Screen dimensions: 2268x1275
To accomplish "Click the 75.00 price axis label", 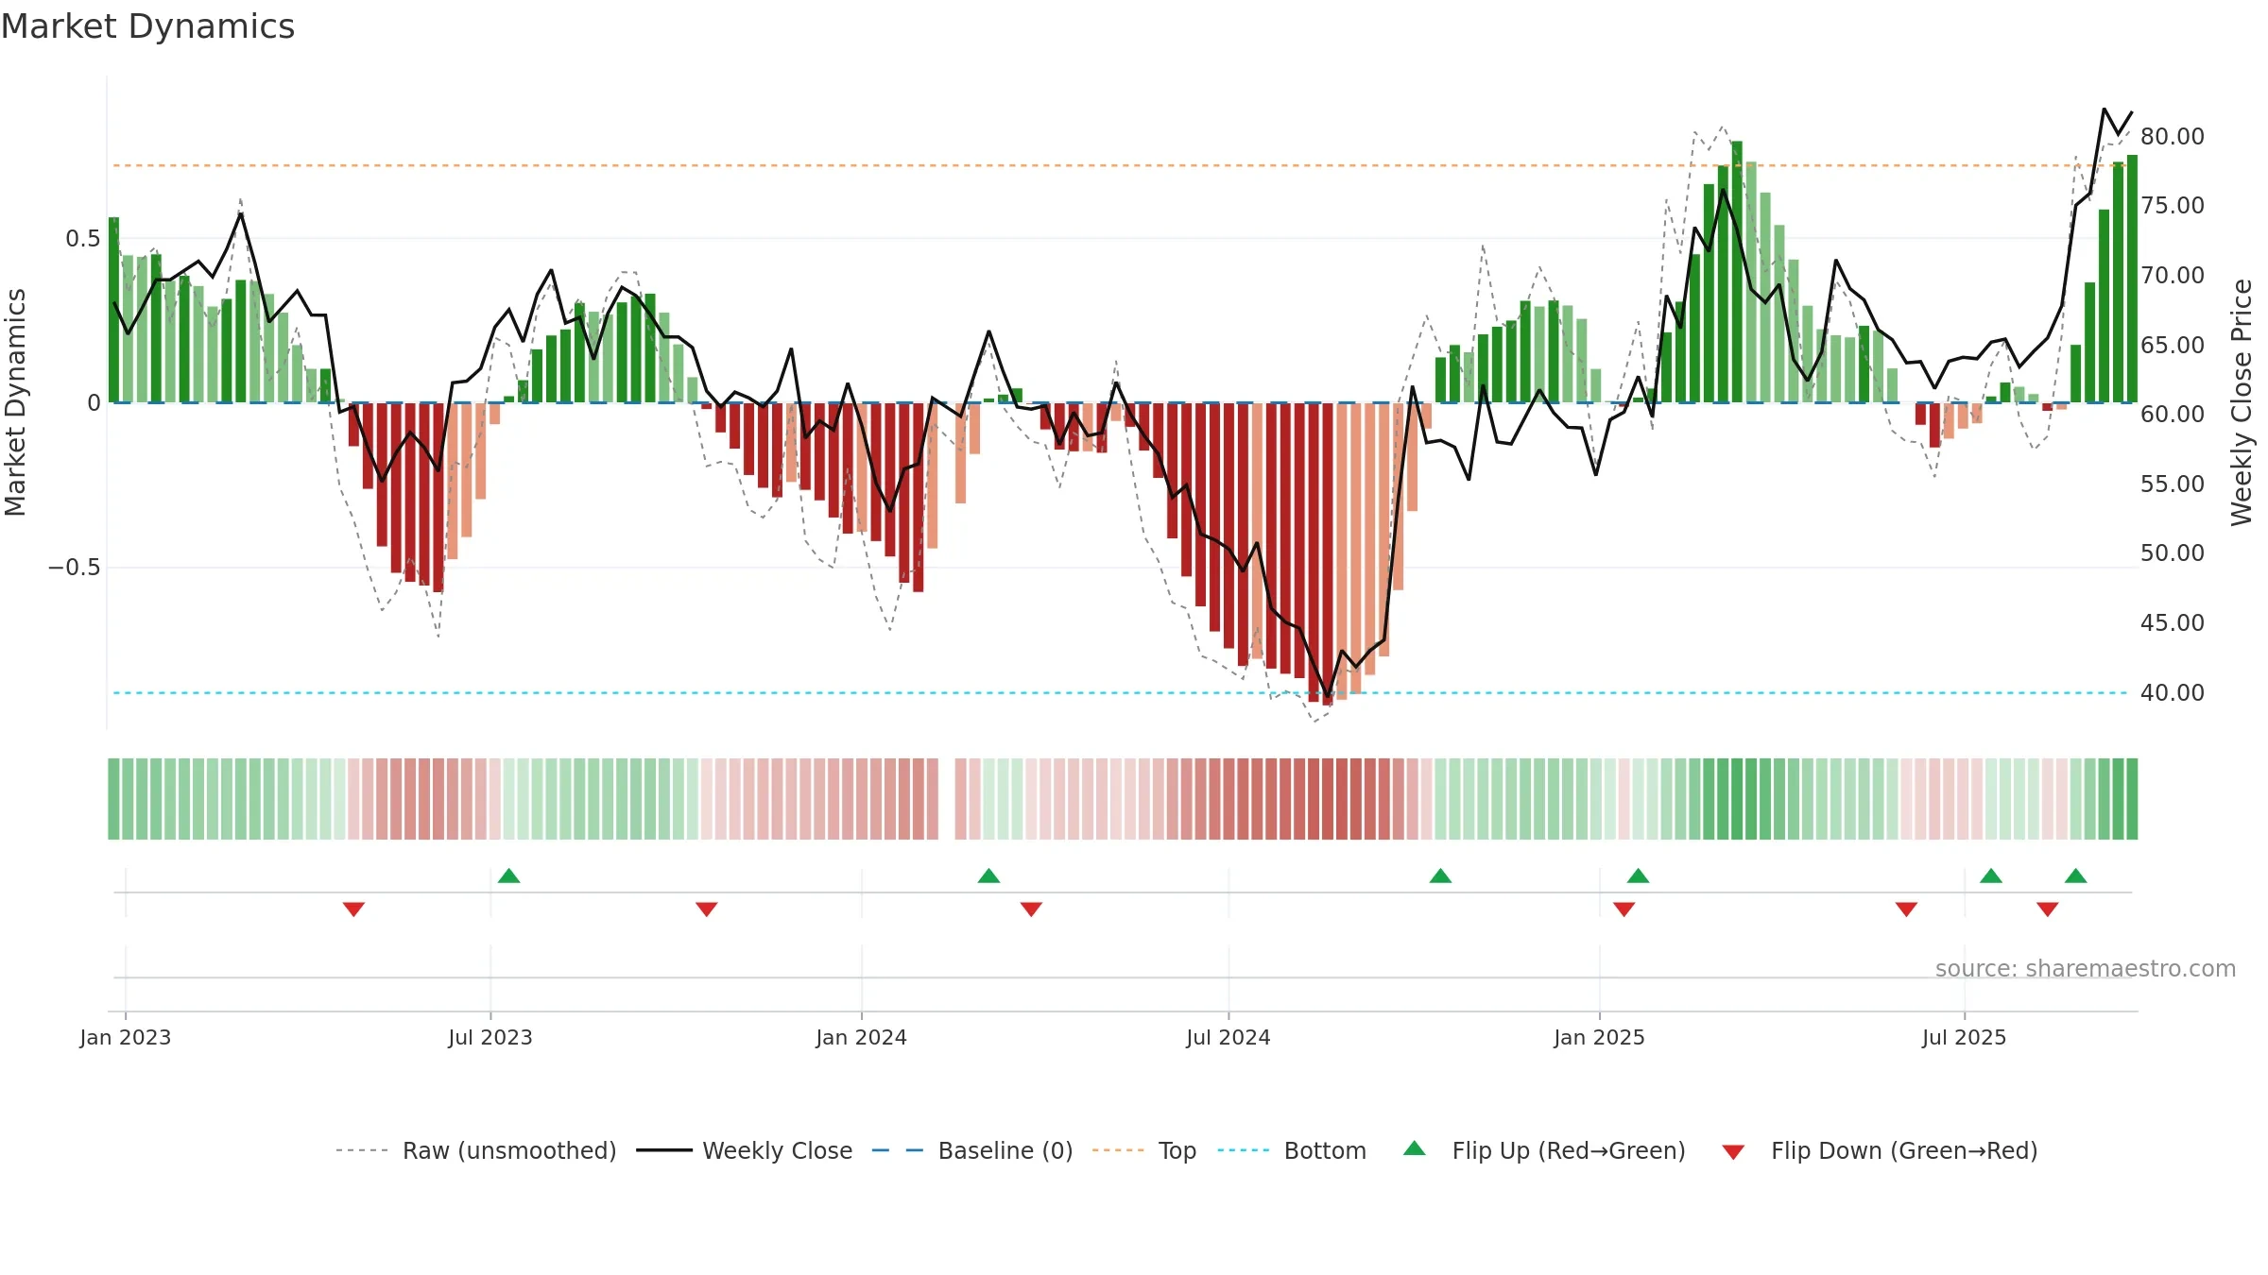I will [2173, 205].
